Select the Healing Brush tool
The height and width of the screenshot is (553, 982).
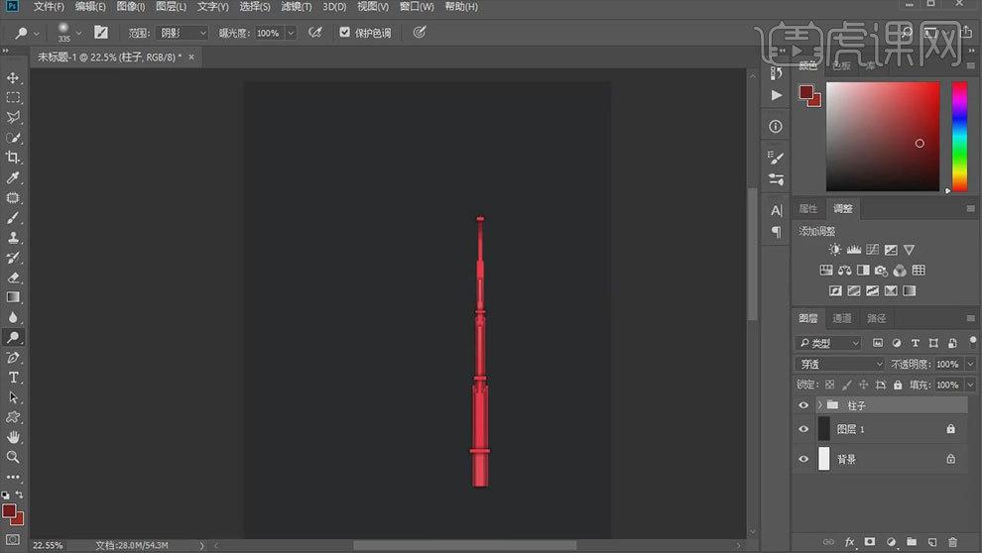pyautogui.click(x=13, y=197)
